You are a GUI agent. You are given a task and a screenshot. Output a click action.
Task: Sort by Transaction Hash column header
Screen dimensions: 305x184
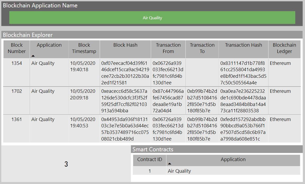243,49
